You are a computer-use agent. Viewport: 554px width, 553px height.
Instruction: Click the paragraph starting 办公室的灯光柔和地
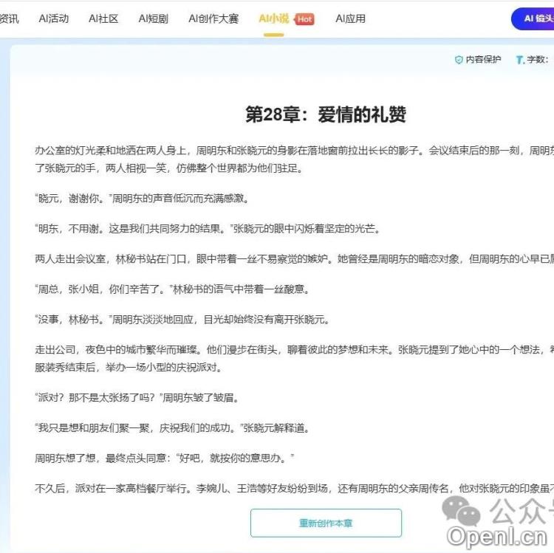click(x=294, y=159)
